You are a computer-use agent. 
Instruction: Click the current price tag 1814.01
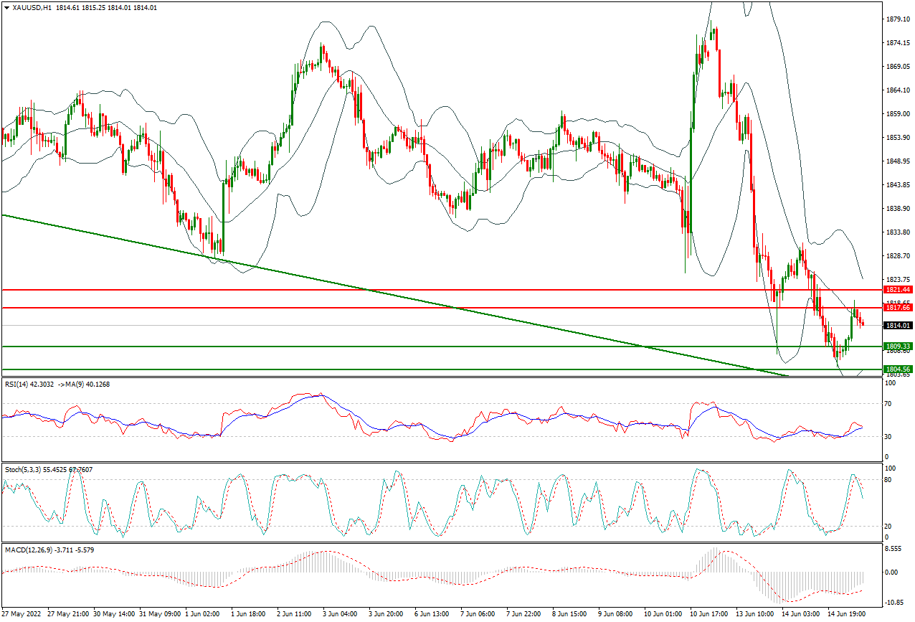[x=899, y=326]
